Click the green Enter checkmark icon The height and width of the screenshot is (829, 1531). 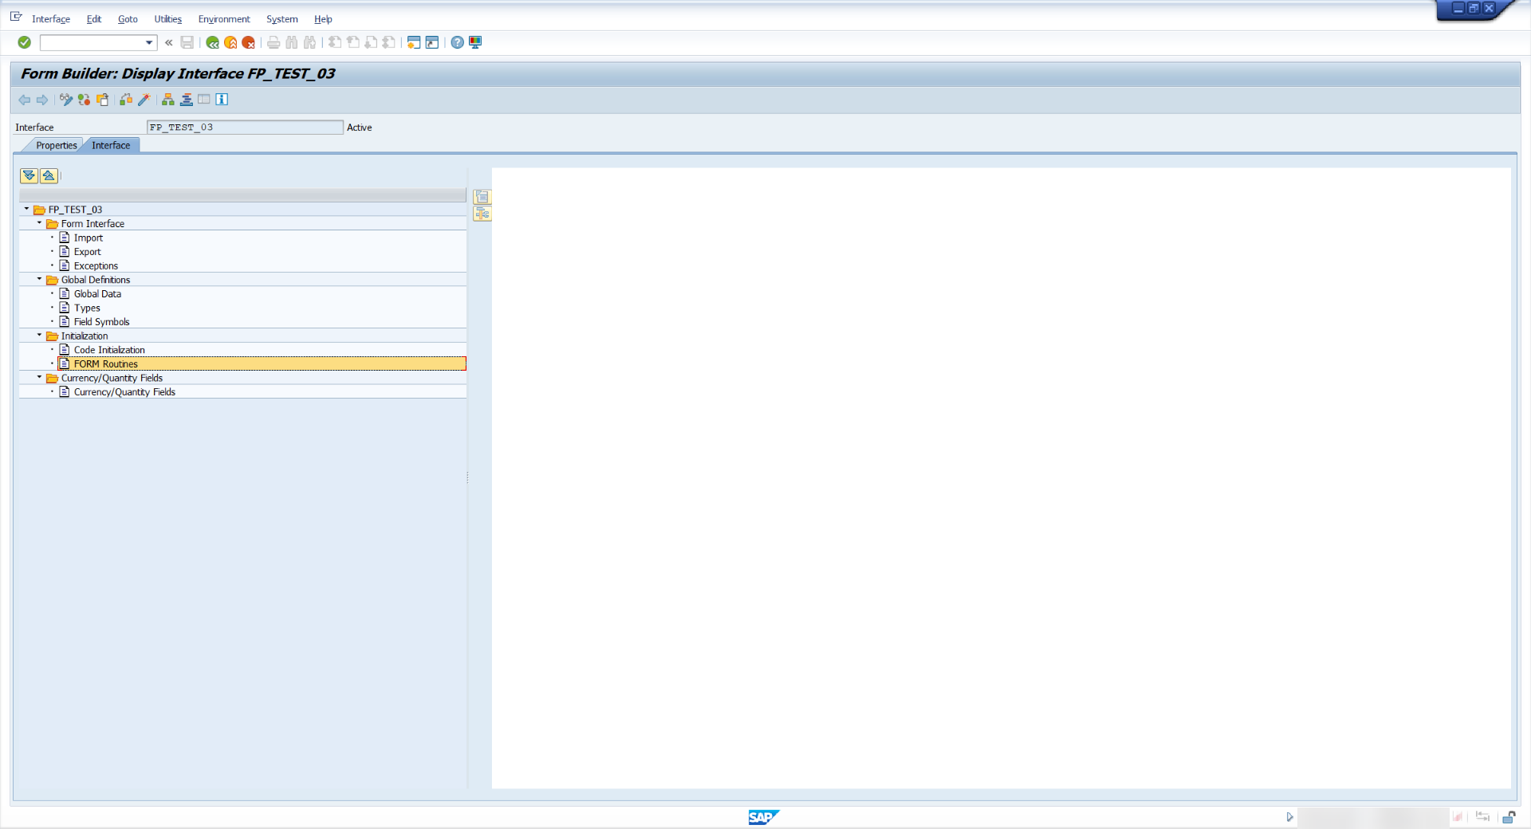point(25,42)
